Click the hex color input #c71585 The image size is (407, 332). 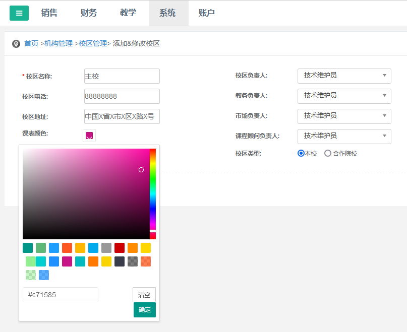(61, 295)
